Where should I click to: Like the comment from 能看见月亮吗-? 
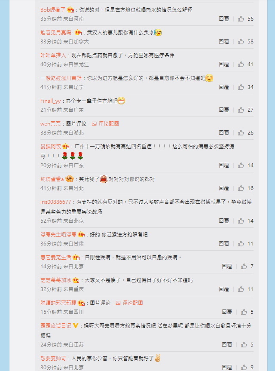[x=241, y=42]
